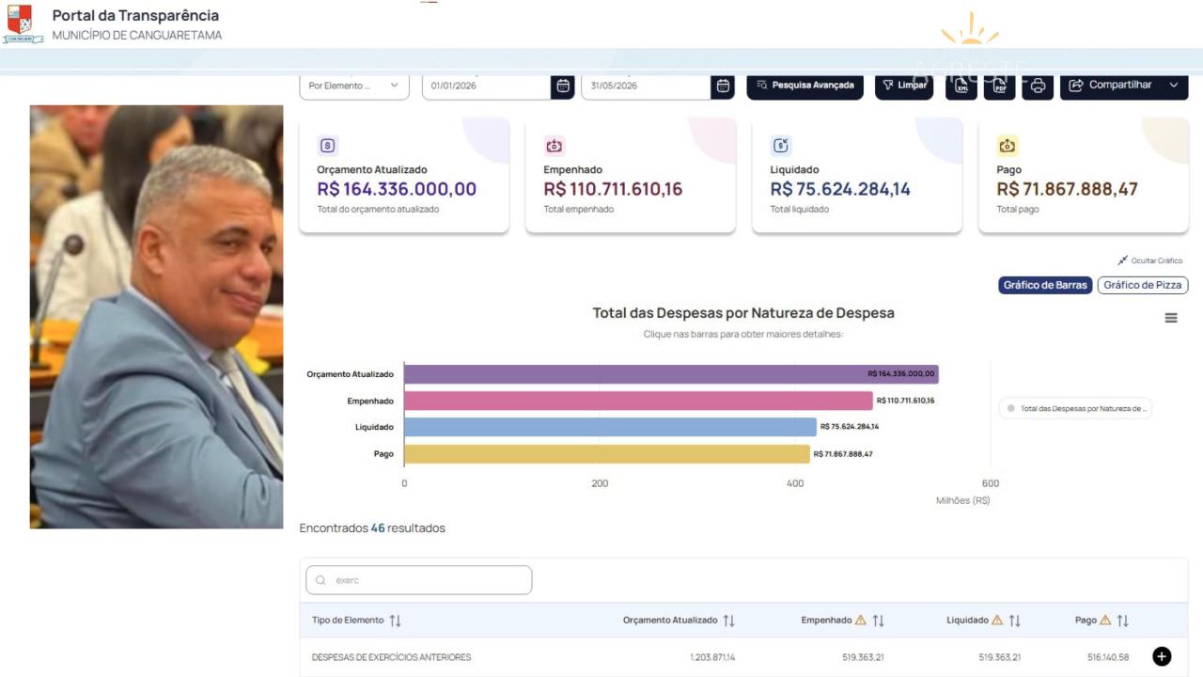Click the purple Orçamento Atualizado bar
This screenshot has height=677, width=1203.
coord(671,374)
